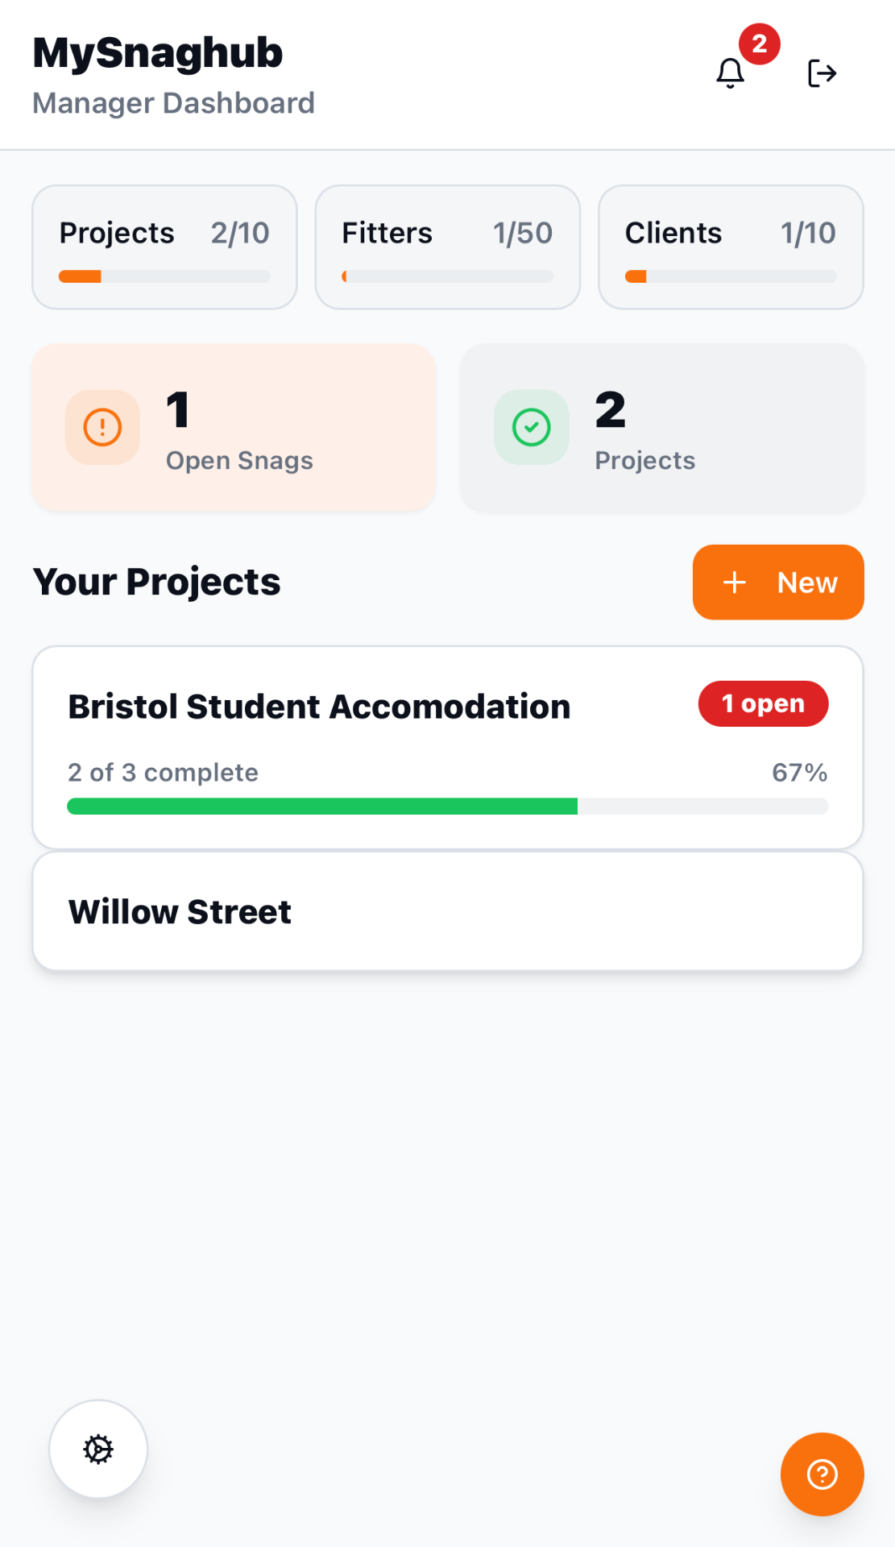
Task: Click the logout arrow icon
Action: [x=822, y=73]
